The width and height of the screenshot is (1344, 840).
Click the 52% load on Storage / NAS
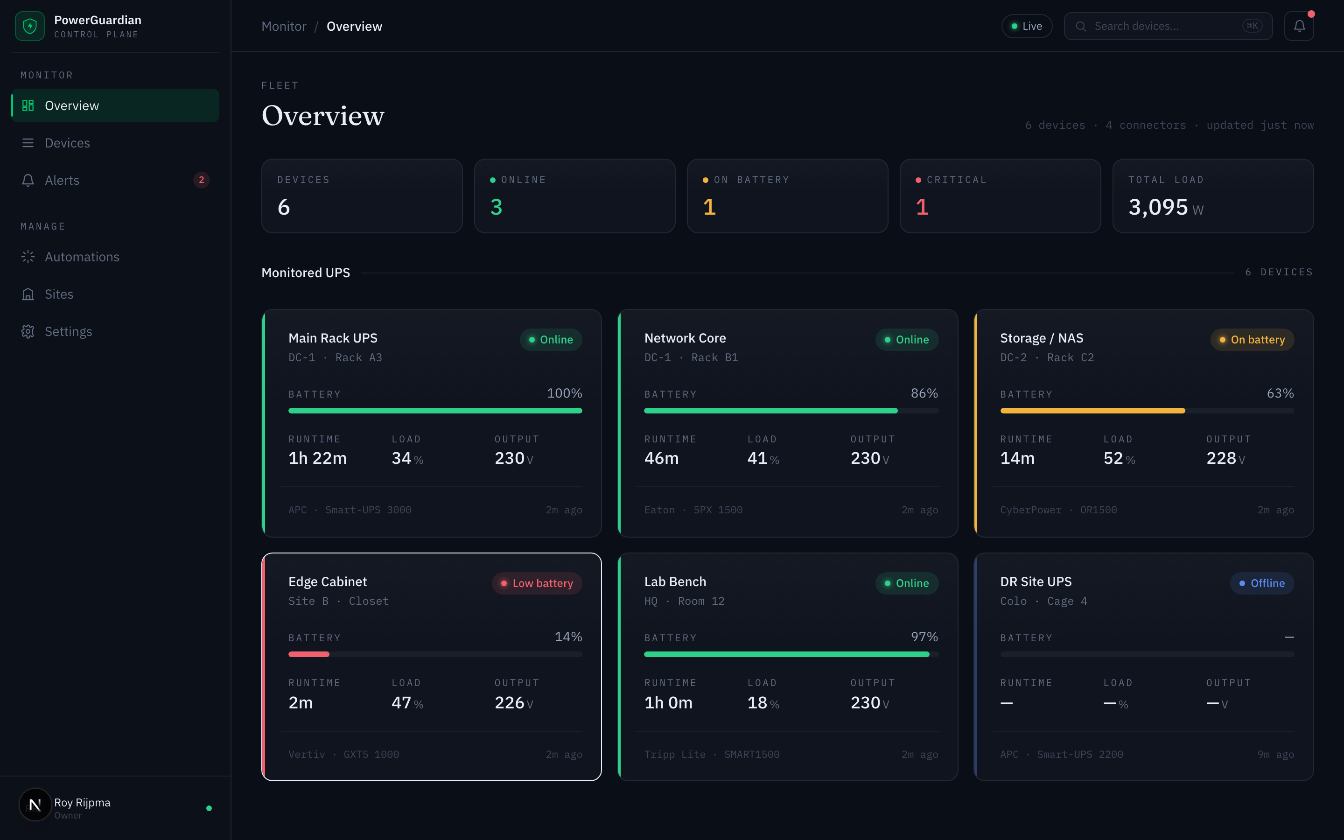coord(1119,458)
